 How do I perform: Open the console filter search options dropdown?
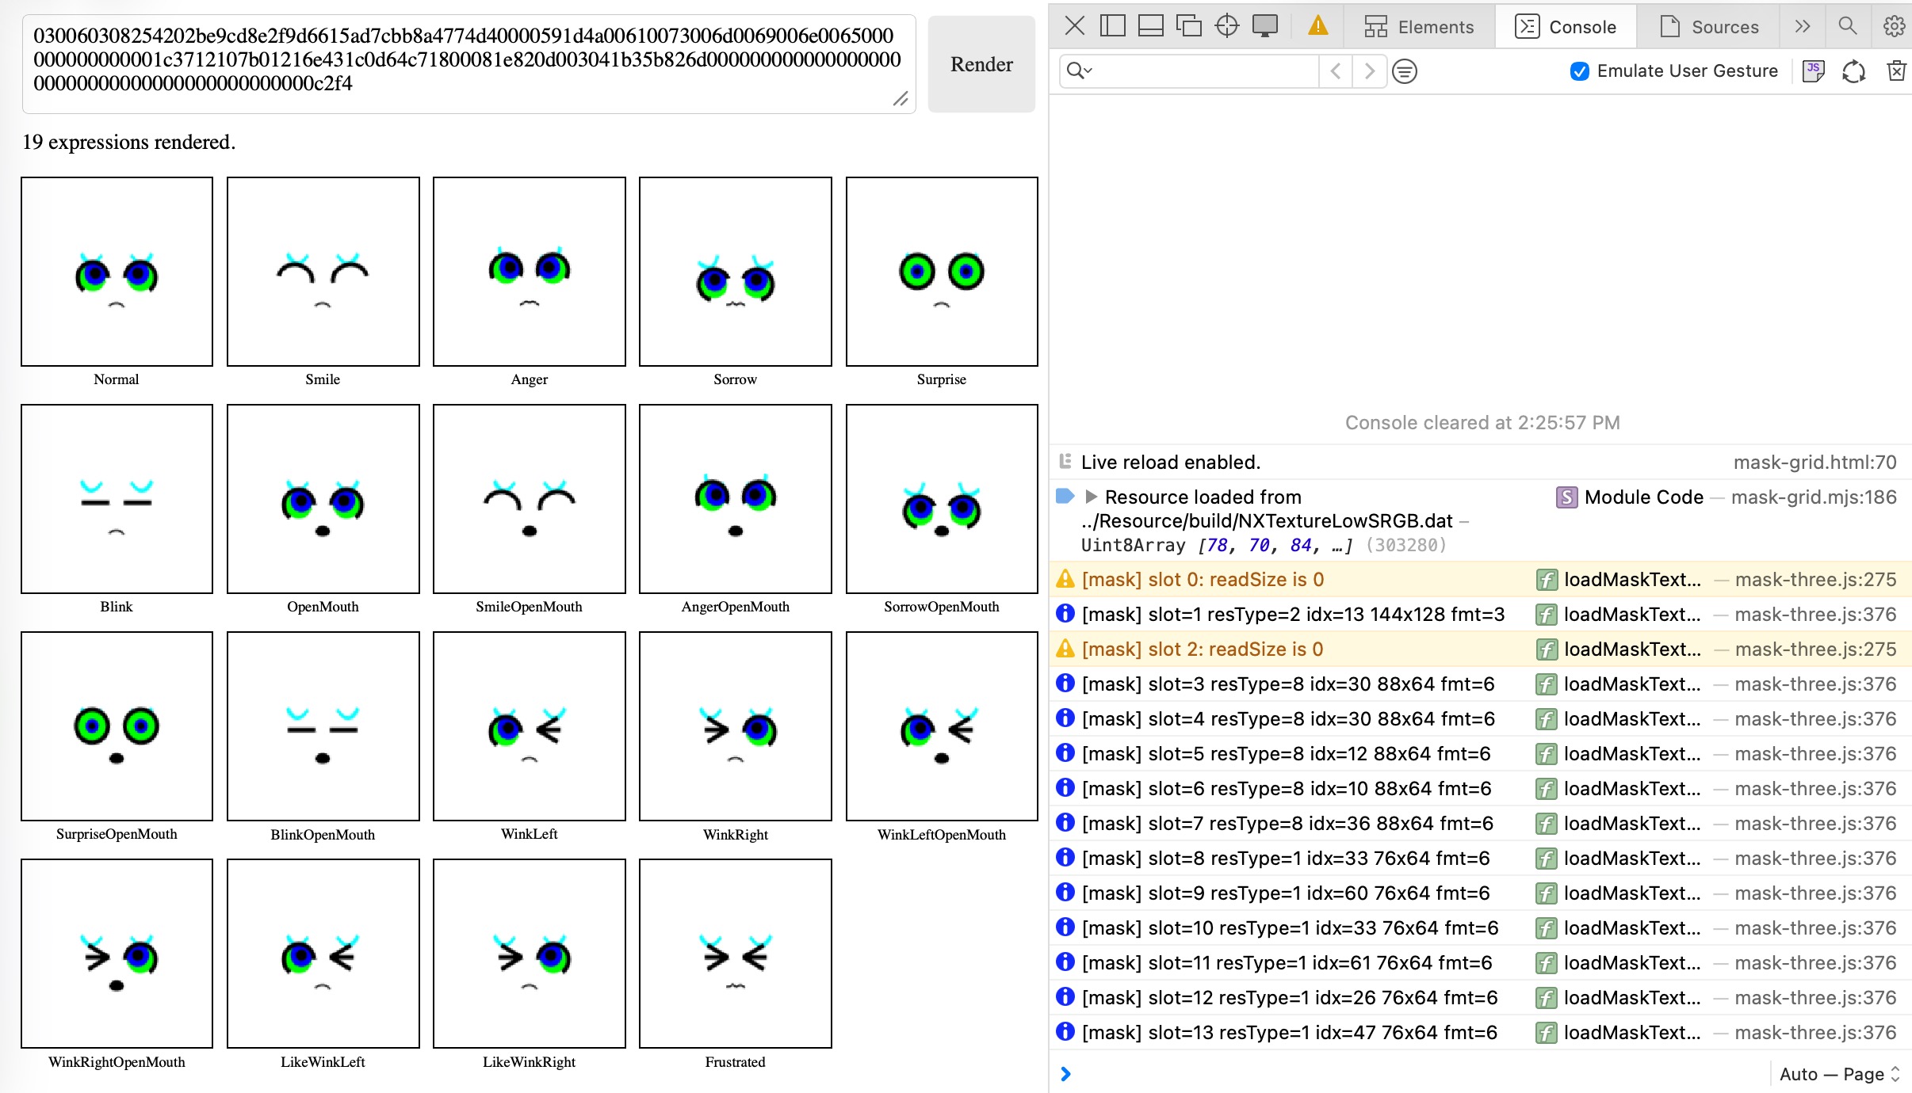click(x=1080, y=71)
